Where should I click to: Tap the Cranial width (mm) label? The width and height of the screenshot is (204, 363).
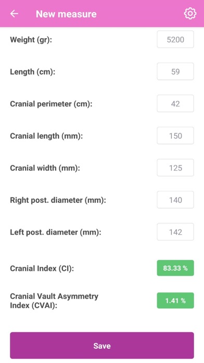pos(45,168)
